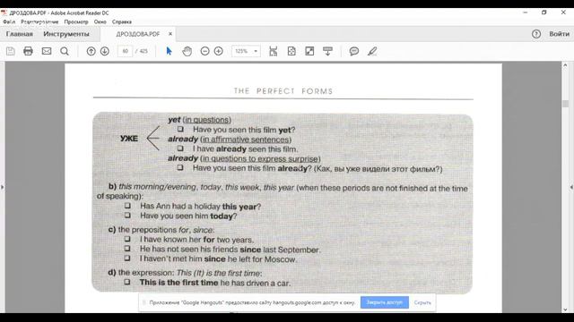This screenshot has width=574, height=322.
Task: Select the ДРОЗДОВА.PDF document tab
Action: coord(138,34)
